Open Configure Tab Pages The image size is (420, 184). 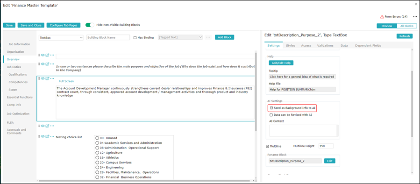(x=64, y=25)
